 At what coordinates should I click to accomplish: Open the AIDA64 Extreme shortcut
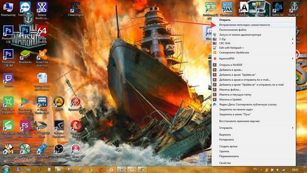point(42,34)
